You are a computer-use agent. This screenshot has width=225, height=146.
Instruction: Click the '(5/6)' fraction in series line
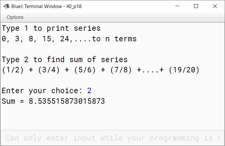pyautogui.click(x=85, y=70)
